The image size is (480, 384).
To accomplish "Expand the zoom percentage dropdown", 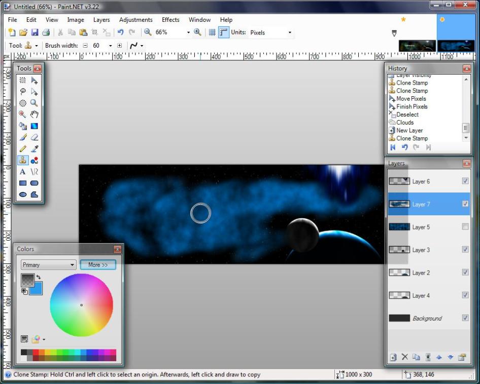I will pos(188,32).
